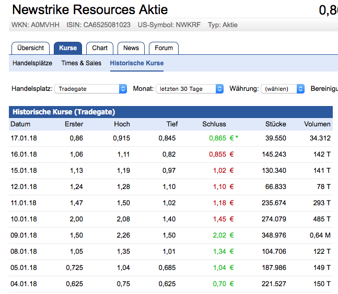This screenshot has width=338, height=294.
Task: Open the Übersicht tab
Action: (x=30, y=48)
